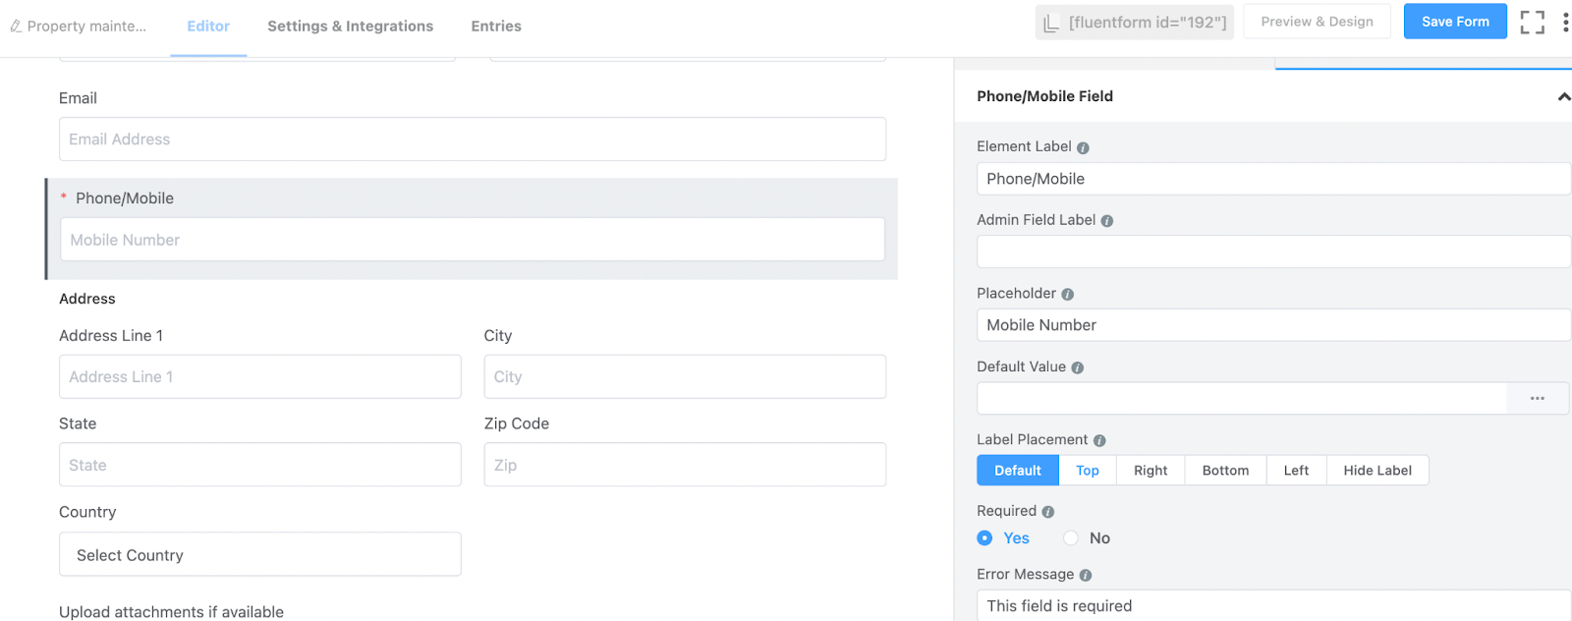Screen dimensions: 1572x621
Task: Click the Default Value info icon
Action: pos(1077,367)
